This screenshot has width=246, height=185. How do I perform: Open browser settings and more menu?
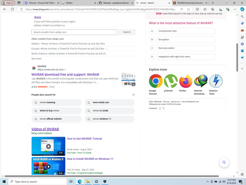pos(235,9)
